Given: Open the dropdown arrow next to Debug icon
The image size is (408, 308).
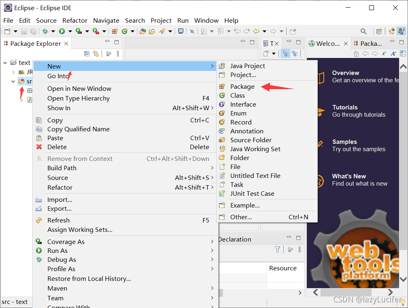Looking at the screenshot, I should [x=53, y=32].
